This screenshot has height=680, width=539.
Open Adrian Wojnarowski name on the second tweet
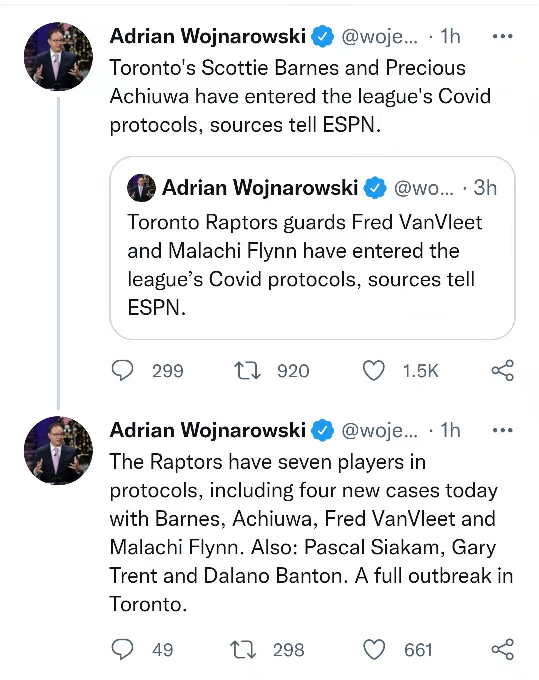coord(208,430)
